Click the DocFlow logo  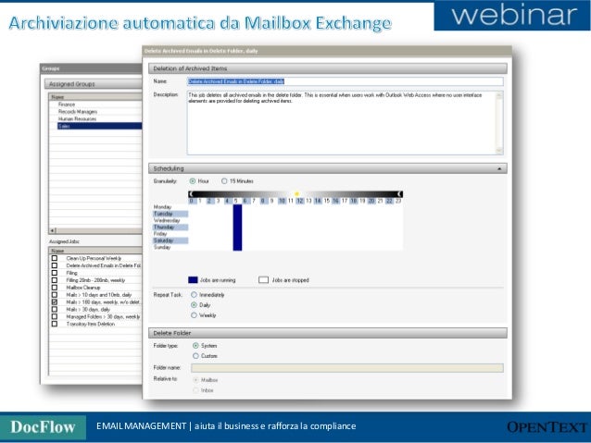(43, 427)
